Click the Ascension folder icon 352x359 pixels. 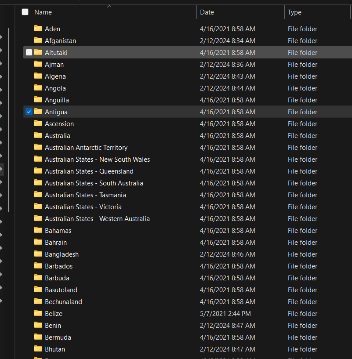[x=38, y=123]
